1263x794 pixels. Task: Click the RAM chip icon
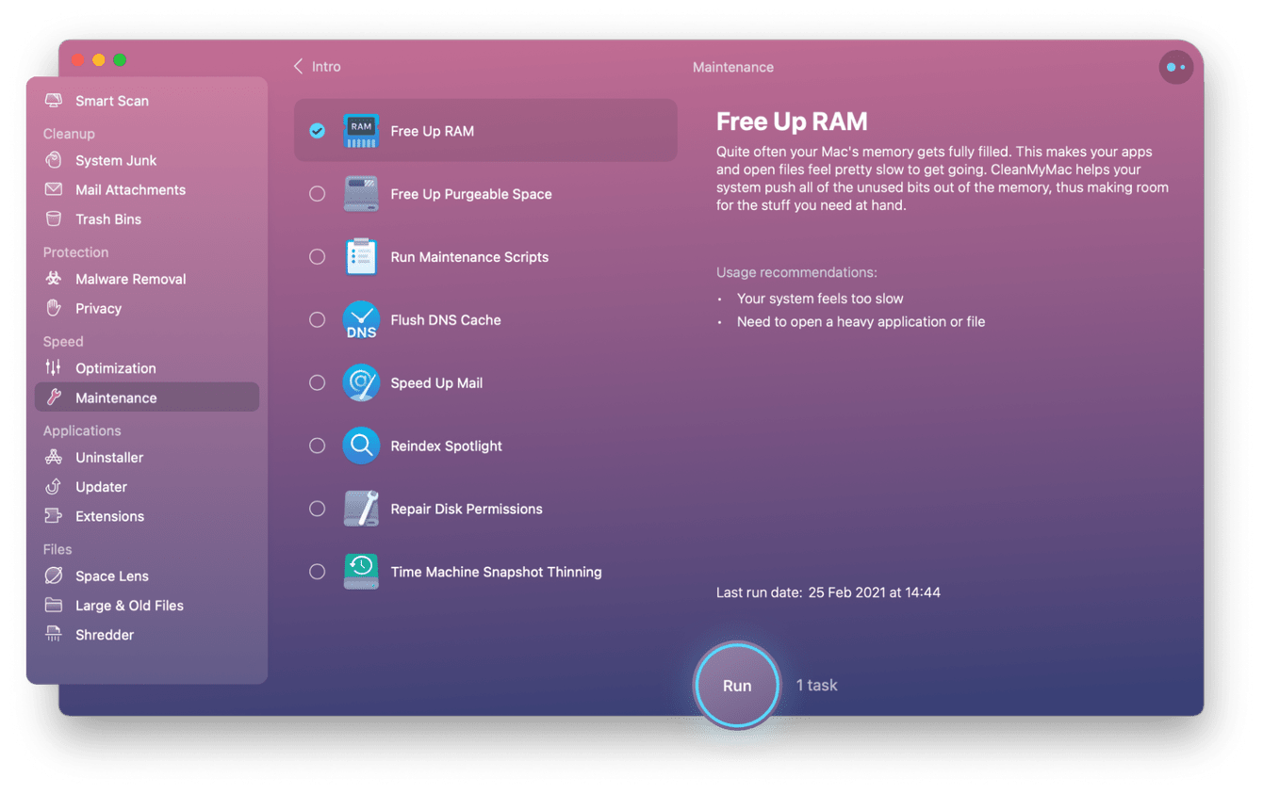[x=361, y=131]
